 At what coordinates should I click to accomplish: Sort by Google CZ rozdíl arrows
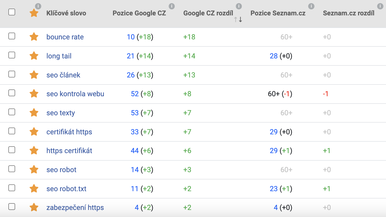click(x=238, y=19)
